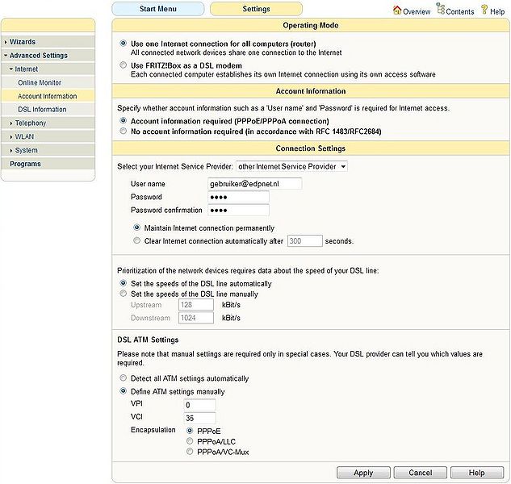The image size is (511, 484).
Task: Click the Downstream speed field
Action: [x=196, y=318]
